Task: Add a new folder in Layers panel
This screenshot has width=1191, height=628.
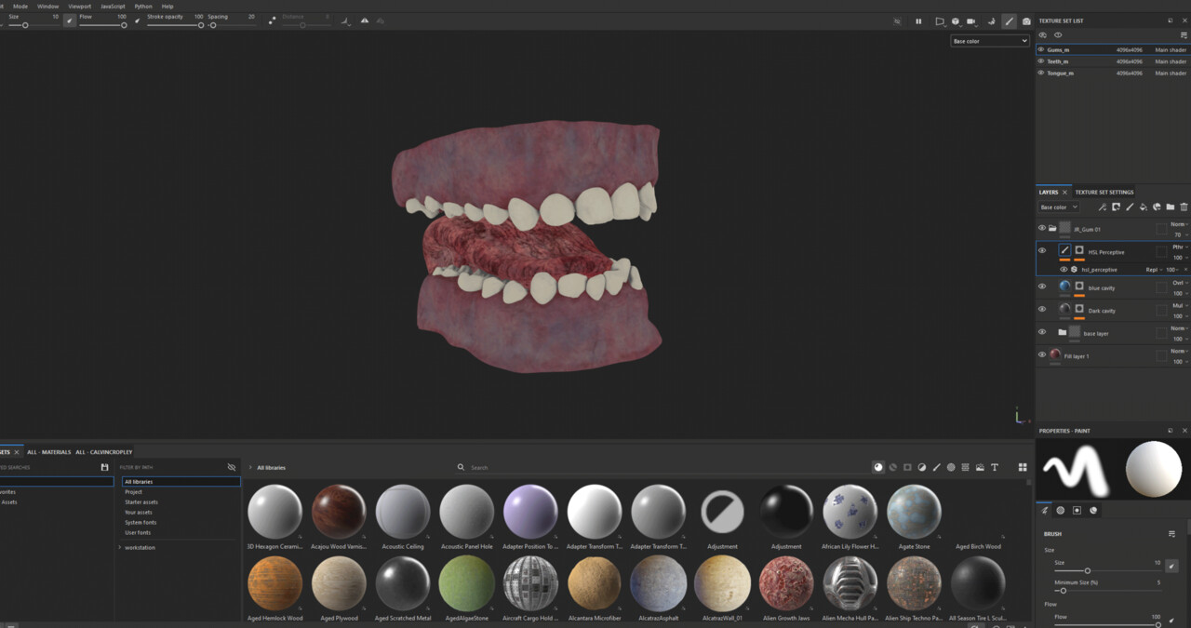Action: coord(1170,207)
